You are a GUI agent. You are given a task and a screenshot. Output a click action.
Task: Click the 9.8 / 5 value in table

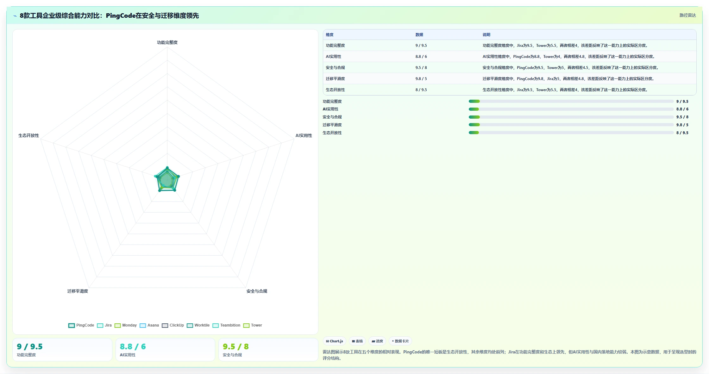pos(421,79)
